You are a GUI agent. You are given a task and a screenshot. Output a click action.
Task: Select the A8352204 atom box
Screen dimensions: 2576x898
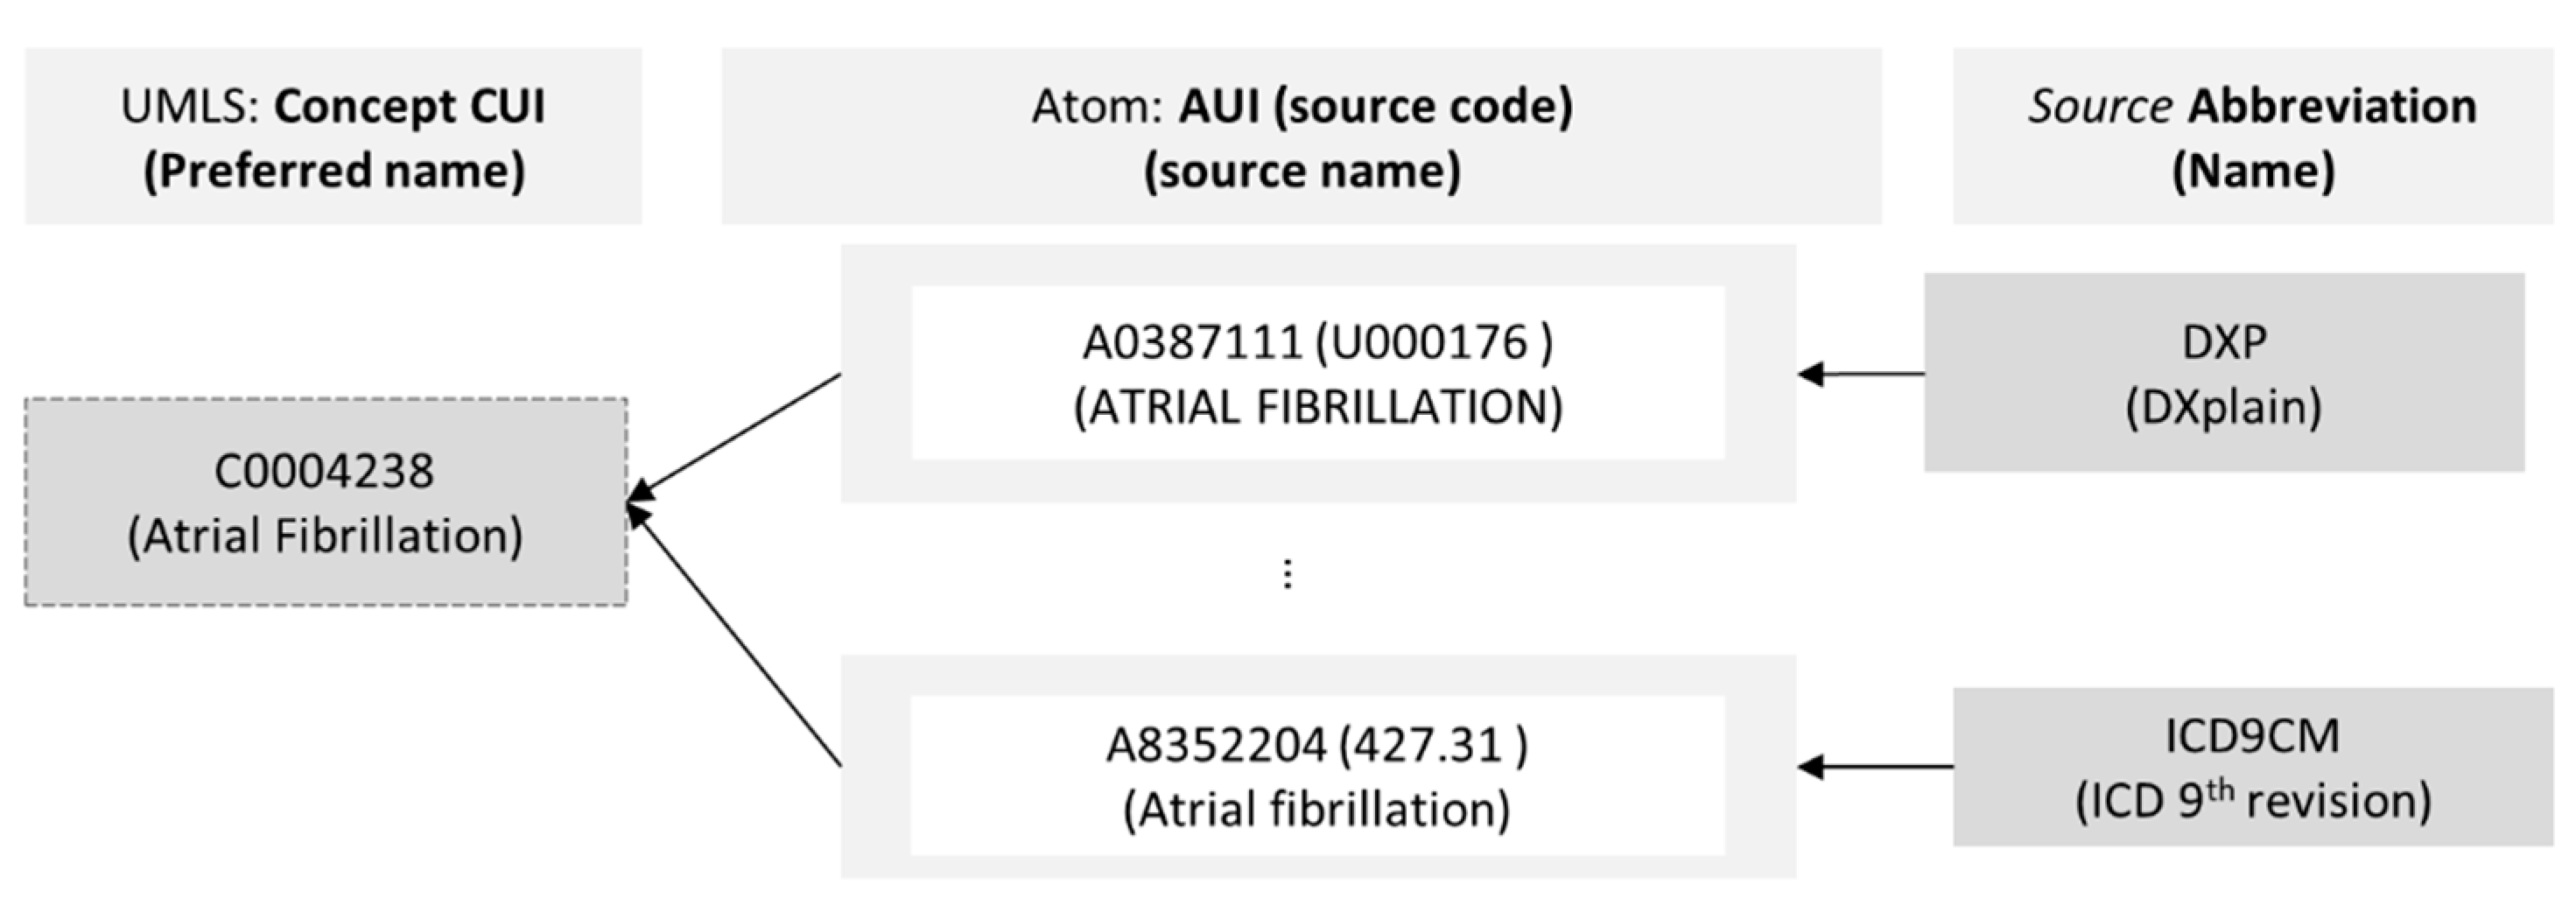[1317, 775]
